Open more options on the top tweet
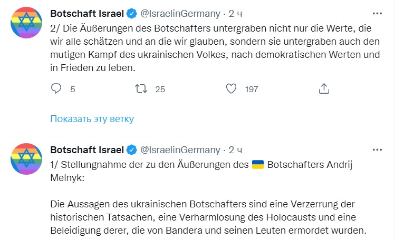 (377, 13)
